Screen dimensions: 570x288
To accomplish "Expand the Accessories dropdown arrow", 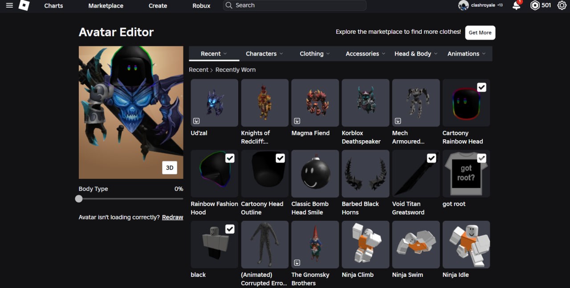I will click(383, 54).
